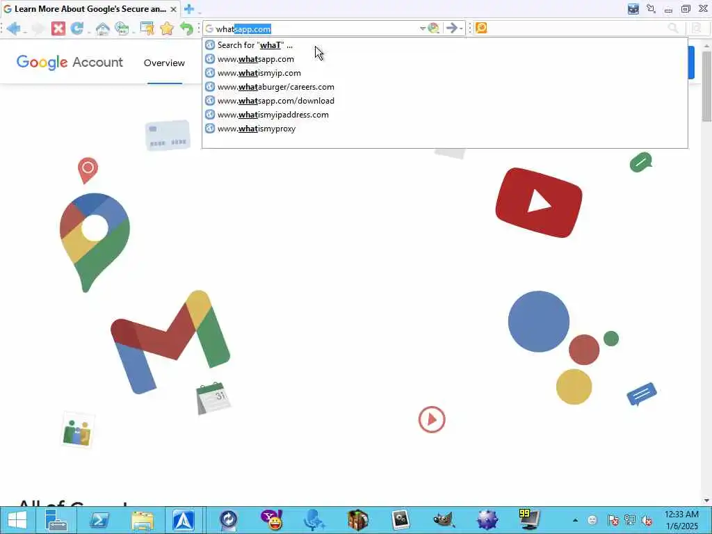Screen dimensions: 712x534
Task: Click the green undo arrow icon
Action: coord(186,29)
